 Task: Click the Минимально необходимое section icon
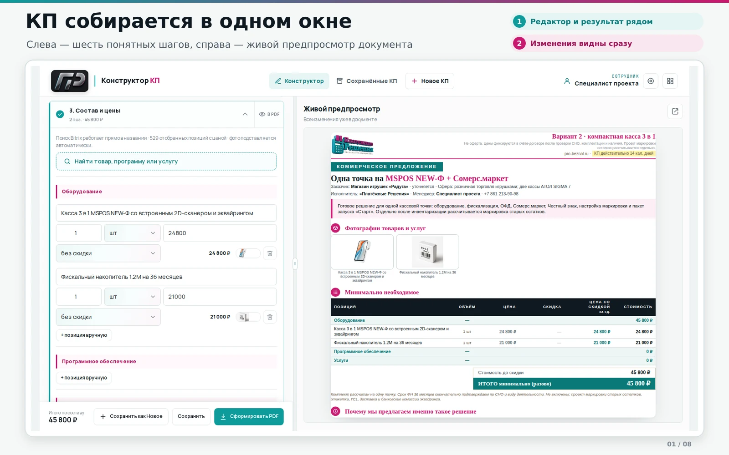[336, 292]
